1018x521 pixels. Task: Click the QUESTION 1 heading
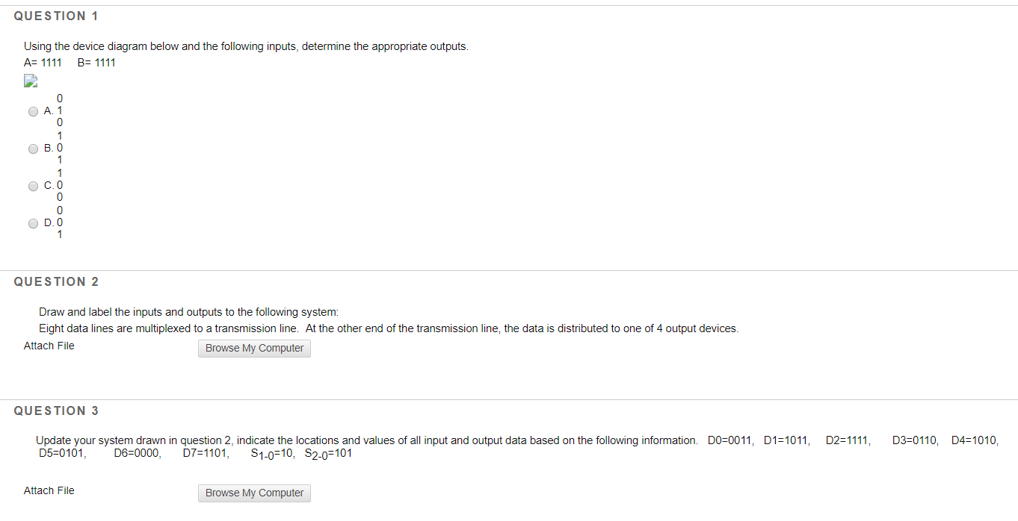[56, 15]
